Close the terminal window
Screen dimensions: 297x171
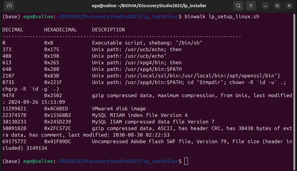click(x=289, y=6)
